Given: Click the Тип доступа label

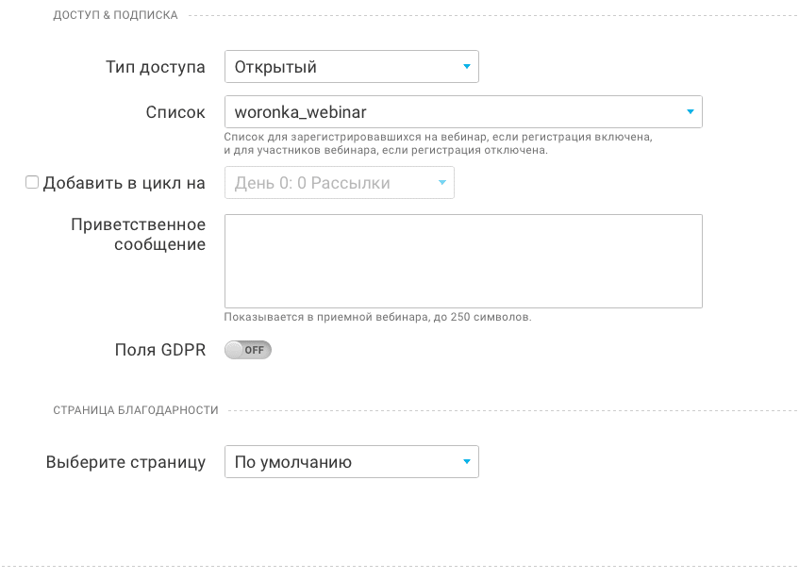Looking at the screenshot, I should pos(156,67).
